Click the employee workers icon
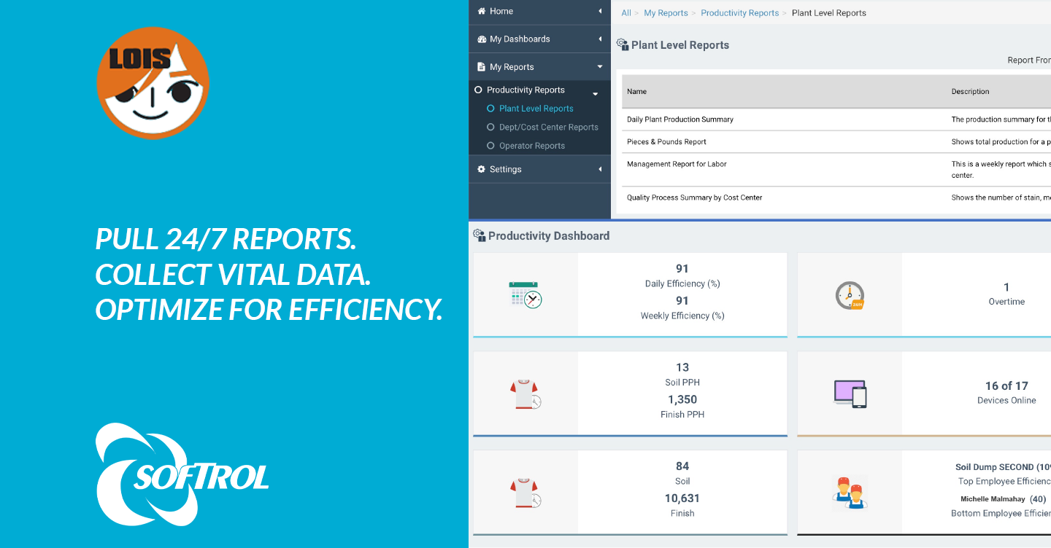 [850, 493]
